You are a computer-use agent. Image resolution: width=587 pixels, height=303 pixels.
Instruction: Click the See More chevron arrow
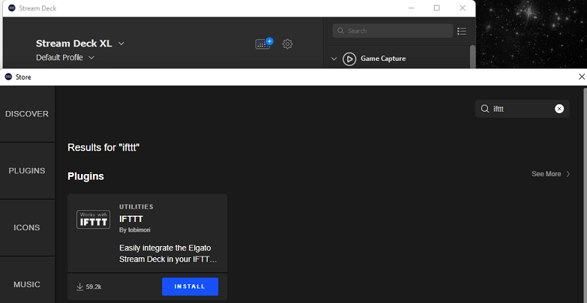pyautogui.click(x=568, y=174)
